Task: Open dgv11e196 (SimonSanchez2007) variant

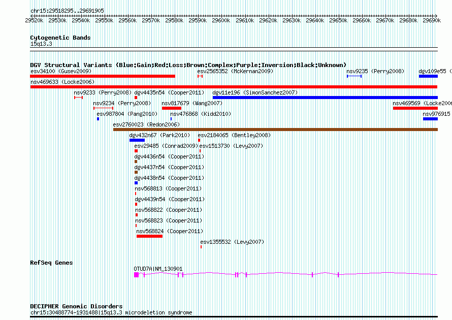Action: pos(255,92)
